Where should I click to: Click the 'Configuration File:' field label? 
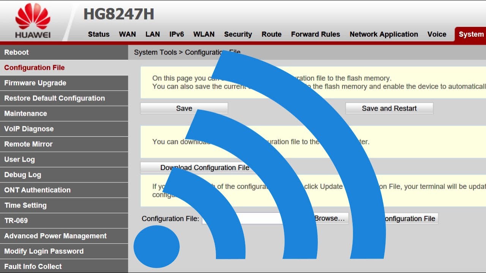(170, 219)
